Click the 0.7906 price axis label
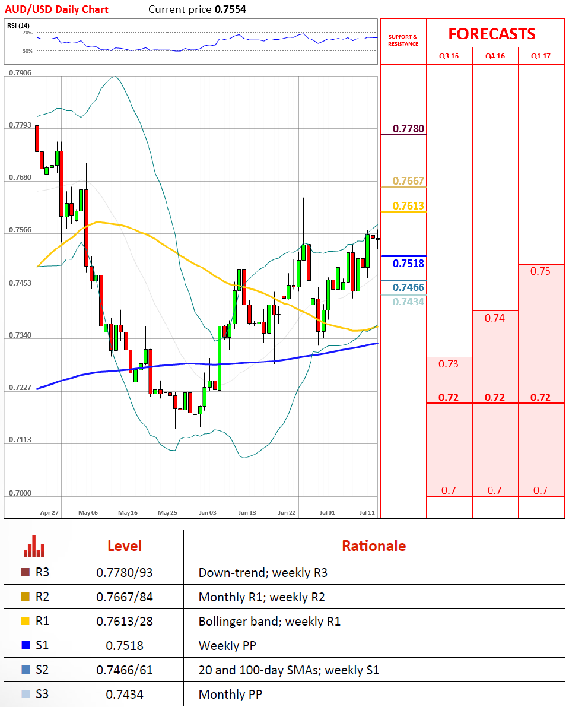Screen dimensions: 569x707 [x=20, y=72]
